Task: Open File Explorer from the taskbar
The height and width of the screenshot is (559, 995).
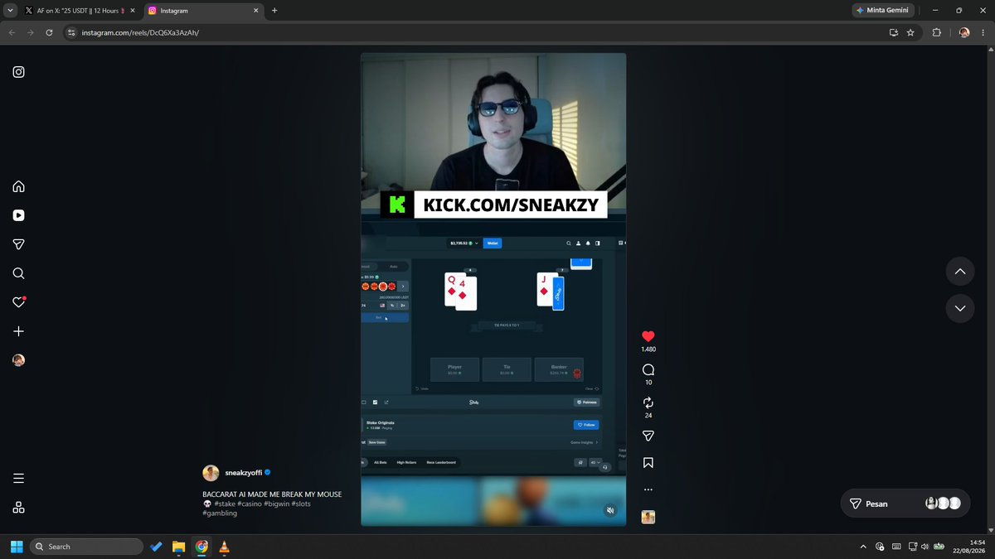Action: coord(178,547)
